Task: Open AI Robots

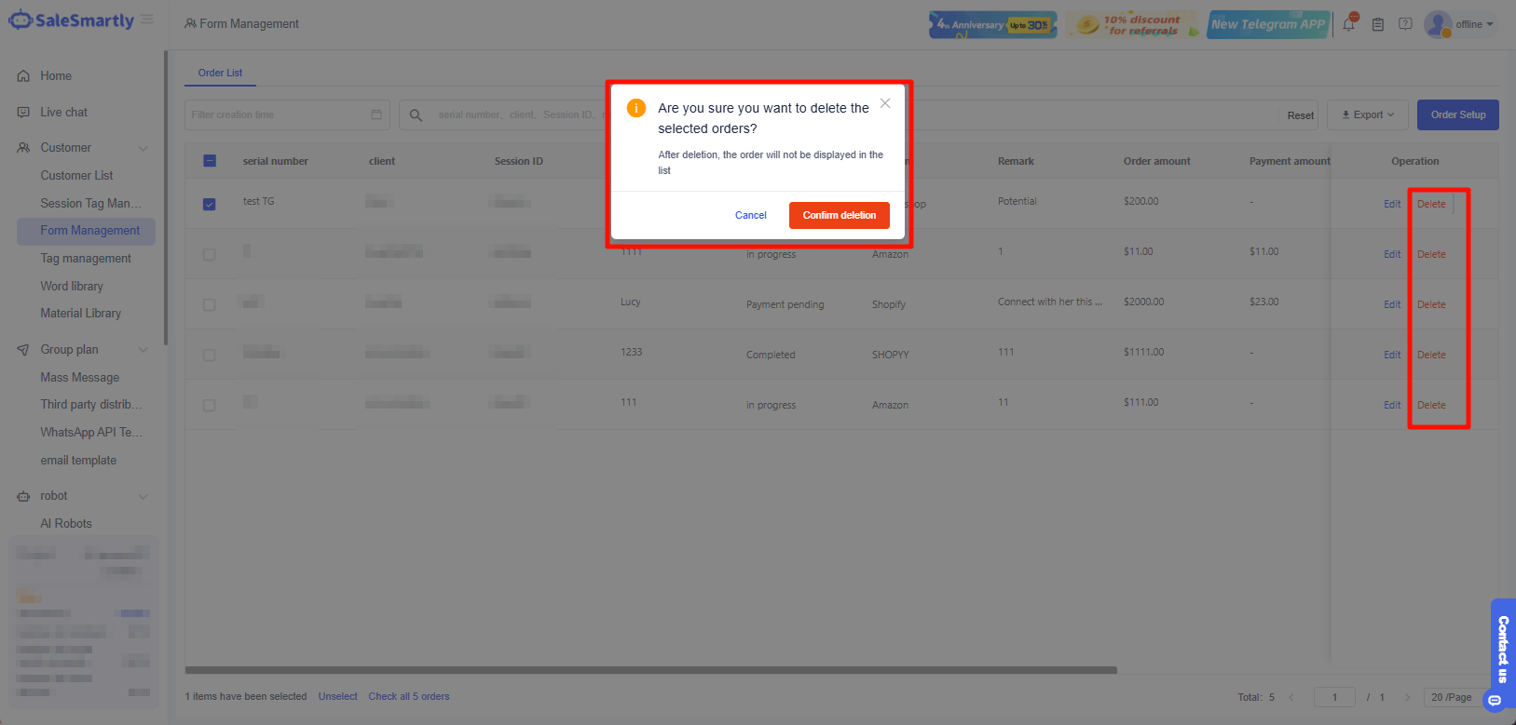Action: click(66, 524)
